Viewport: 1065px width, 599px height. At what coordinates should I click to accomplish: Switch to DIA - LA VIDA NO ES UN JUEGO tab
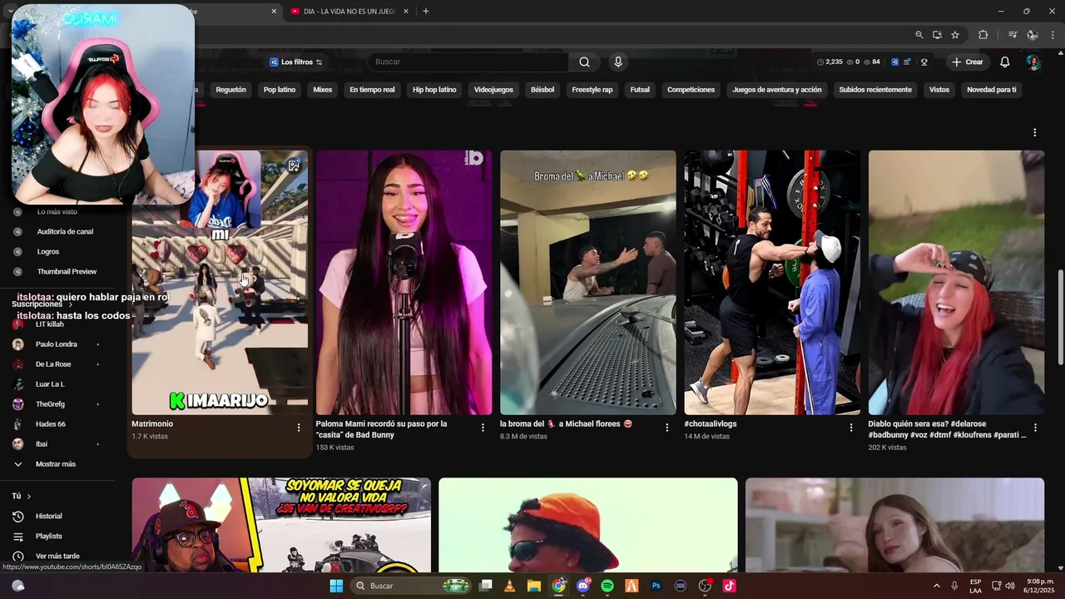point(349,11)
